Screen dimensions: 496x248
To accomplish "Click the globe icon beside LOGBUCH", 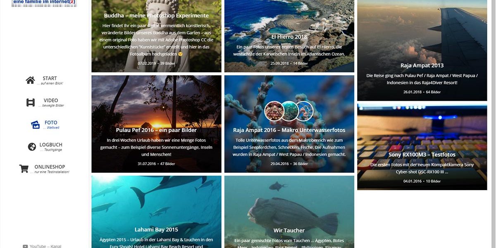I will tap(32, 147).
